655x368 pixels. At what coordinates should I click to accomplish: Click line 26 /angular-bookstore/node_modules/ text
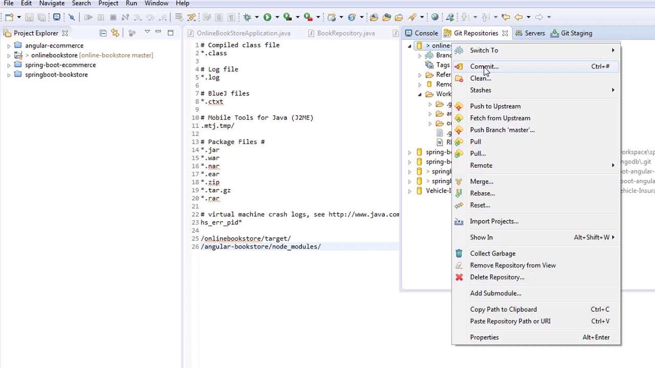[x=261, y=246]
